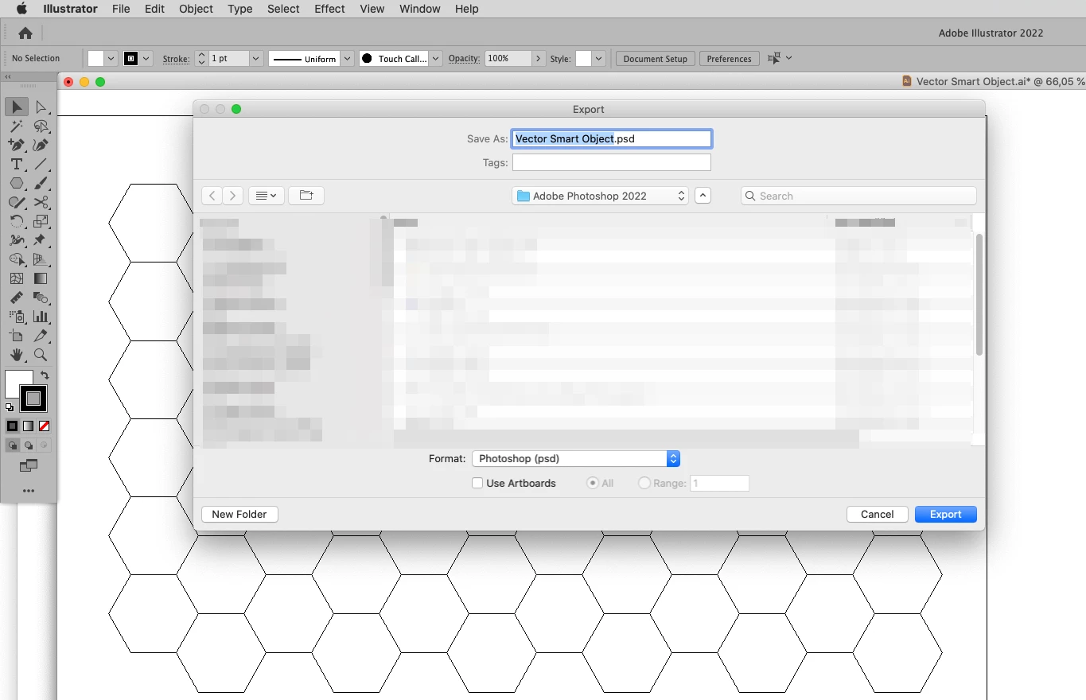The height and width of the screenshot is (700, 1086).
Task: Set paint mode to Gradient
Action: click(28, 426)
